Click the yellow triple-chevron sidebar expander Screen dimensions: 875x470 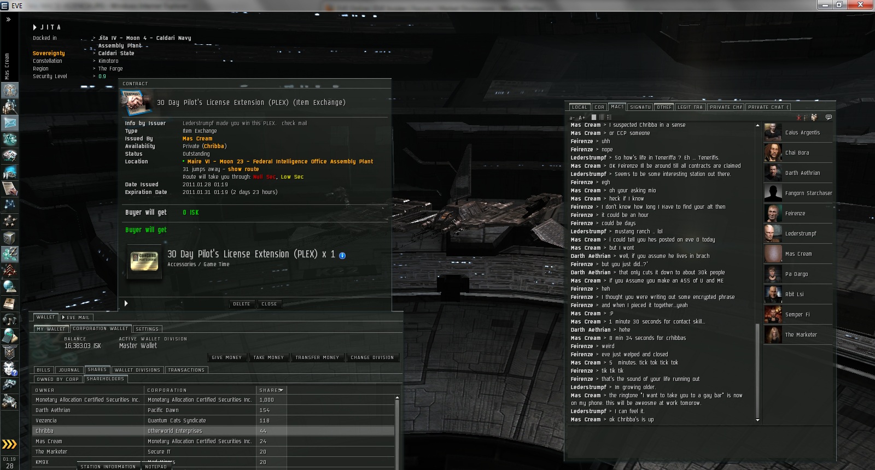[x=9, y=444]
